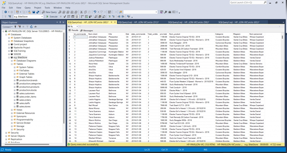Toggle Include Actual Execution Plan
The width and height of the screenshot is (287, 153).
[82, 17]
